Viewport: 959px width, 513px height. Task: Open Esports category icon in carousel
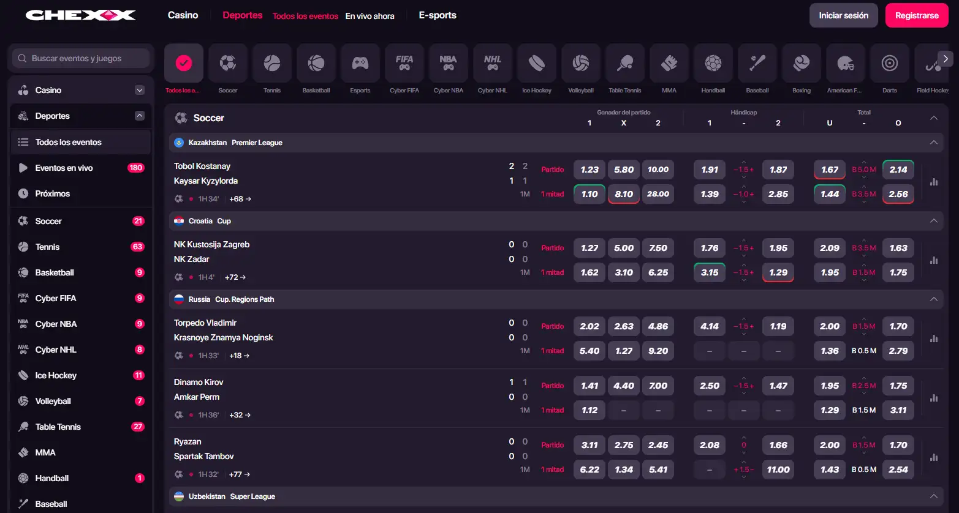(360, 63)
